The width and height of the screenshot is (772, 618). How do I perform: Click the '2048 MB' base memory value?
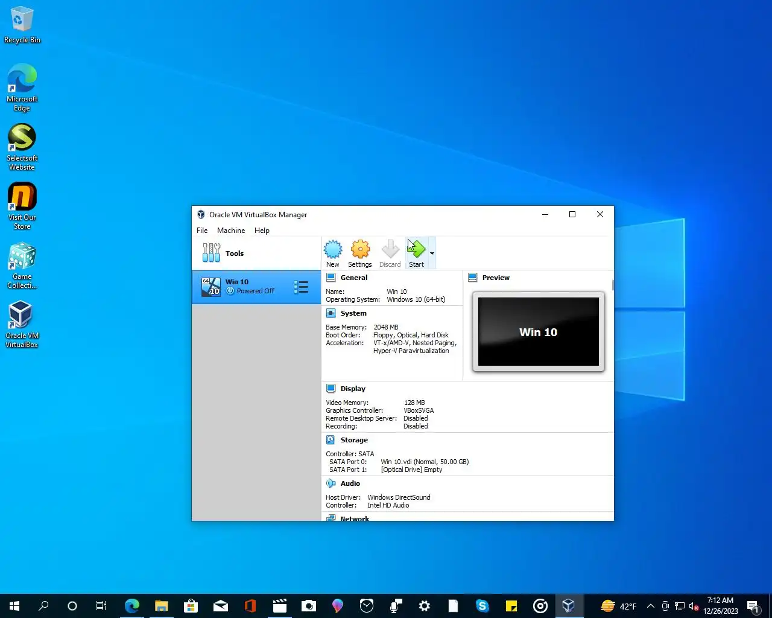pyautogui.click(x=386, y=327)
